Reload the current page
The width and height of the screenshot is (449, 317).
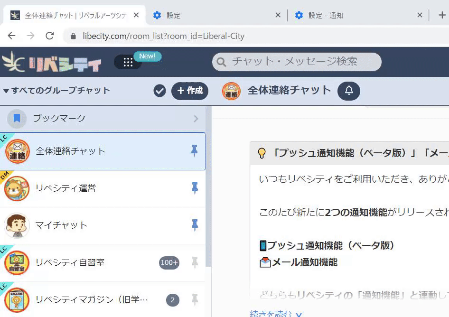coord(50,36)
